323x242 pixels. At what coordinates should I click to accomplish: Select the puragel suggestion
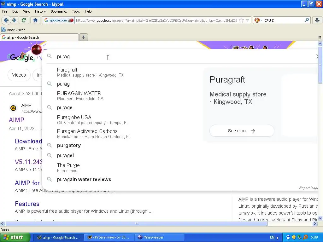[x=124, y=156]
